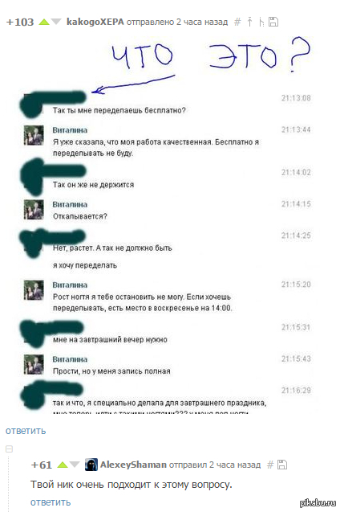Collapse the reply thread with minus box

pyautogui.click(x=10, y=449)
